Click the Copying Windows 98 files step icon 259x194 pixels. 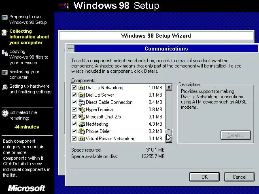click(5, 53)
